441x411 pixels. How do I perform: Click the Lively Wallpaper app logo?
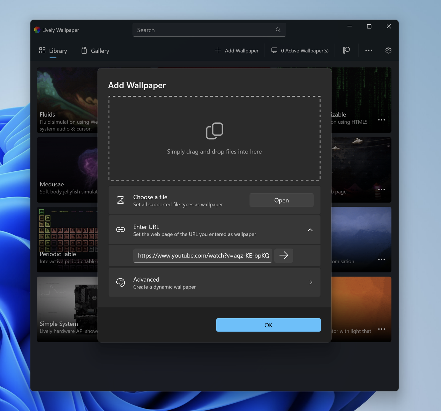point(37,30)
